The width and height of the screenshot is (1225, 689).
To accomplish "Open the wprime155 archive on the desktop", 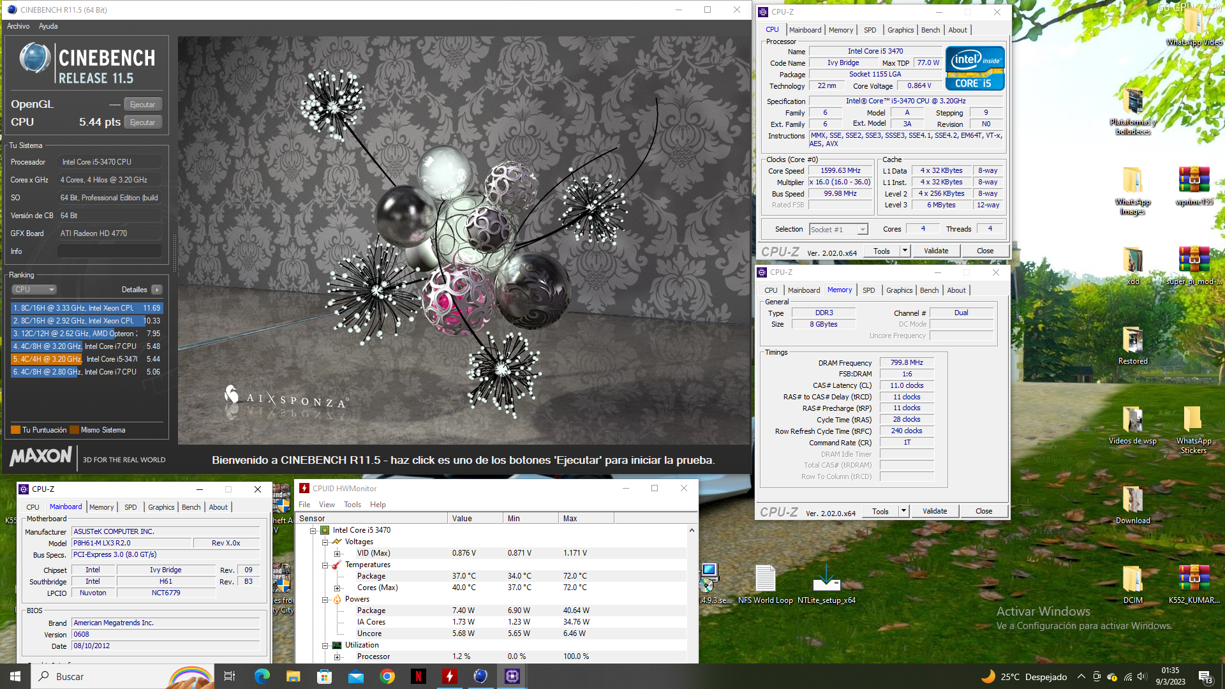I will pyautogui.click(x=1194, y=186).
